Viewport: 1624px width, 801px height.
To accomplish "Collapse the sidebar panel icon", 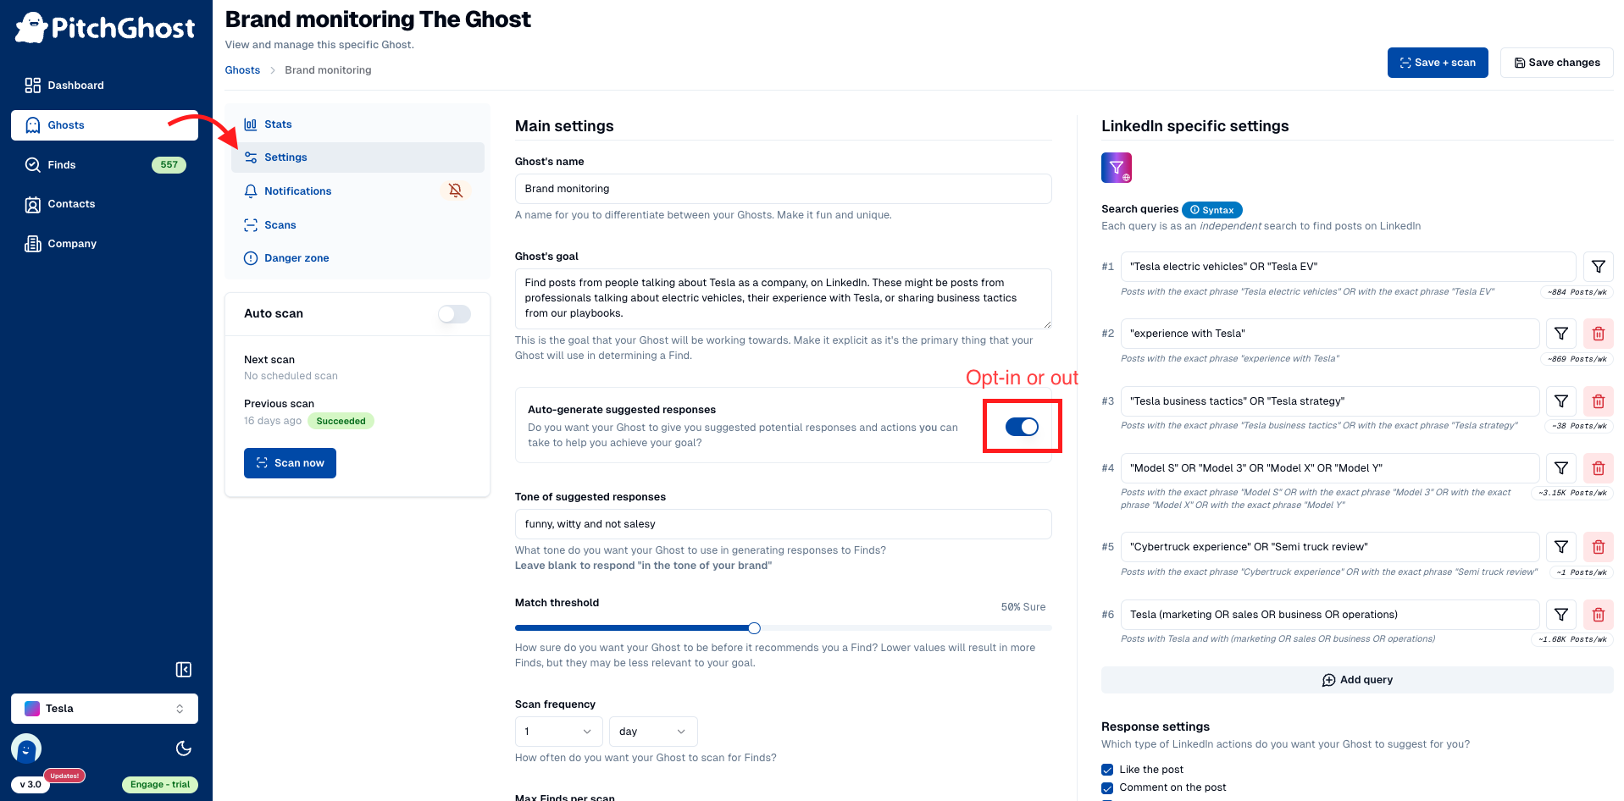I will 183,670.
